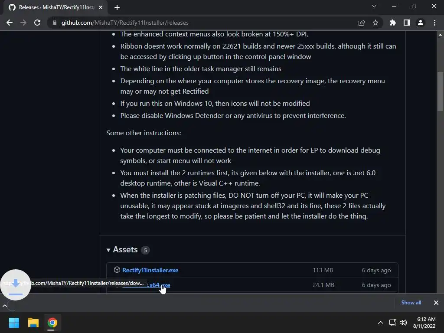Click the page vertical scrollbar thumb
The width and height of the screenshot is (444, 333).
pyautogui.click(x=440, y=91)
